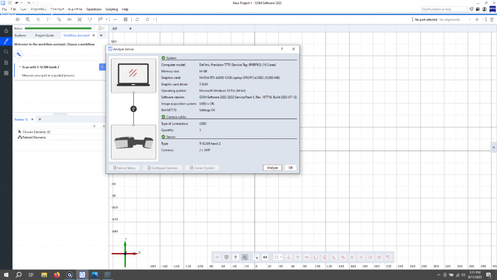Image resolution: width=497 pixels, height=280 pixels.
Task: Select the pencil Inspection workspace icon
Action: click(x=6, y=41)
